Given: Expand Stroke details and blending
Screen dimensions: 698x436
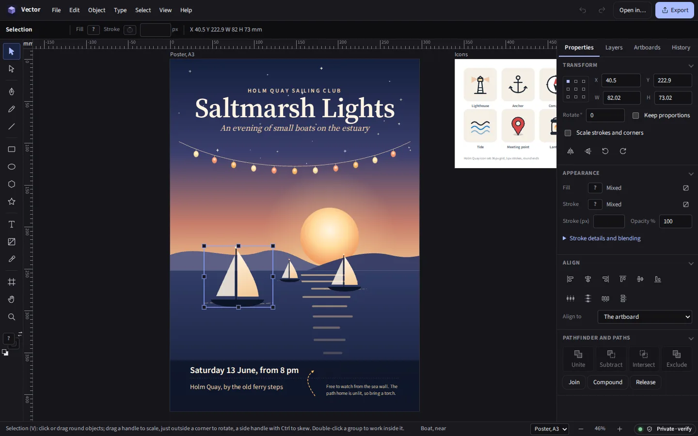Looking at the screenshot, I should pos(602,238).
